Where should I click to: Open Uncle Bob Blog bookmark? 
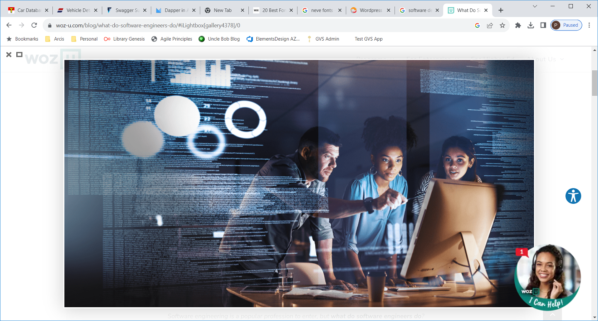[219, 39]
